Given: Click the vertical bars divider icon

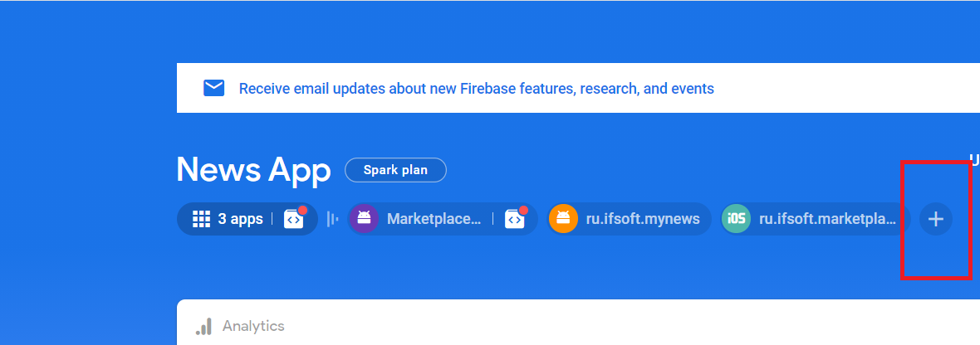Looking at the screenshot, I should [x=332, y=219].
